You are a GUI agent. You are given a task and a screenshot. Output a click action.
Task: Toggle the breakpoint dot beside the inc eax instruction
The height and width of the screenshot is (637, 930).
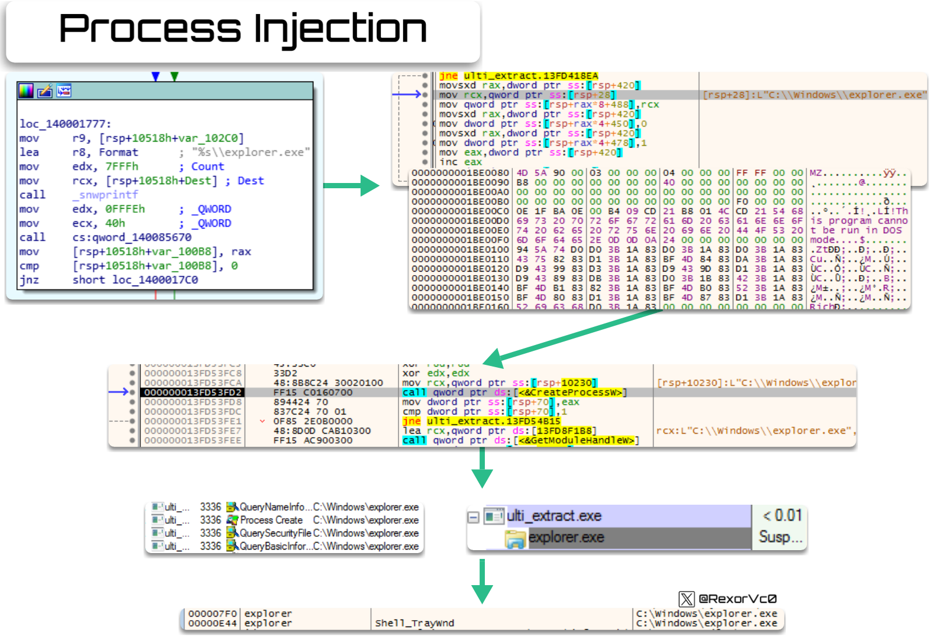425,162
